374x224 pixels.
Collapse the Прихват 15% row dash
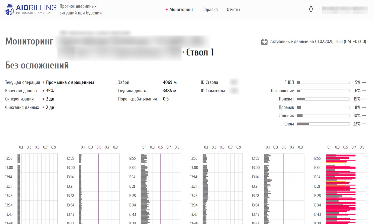364,99
